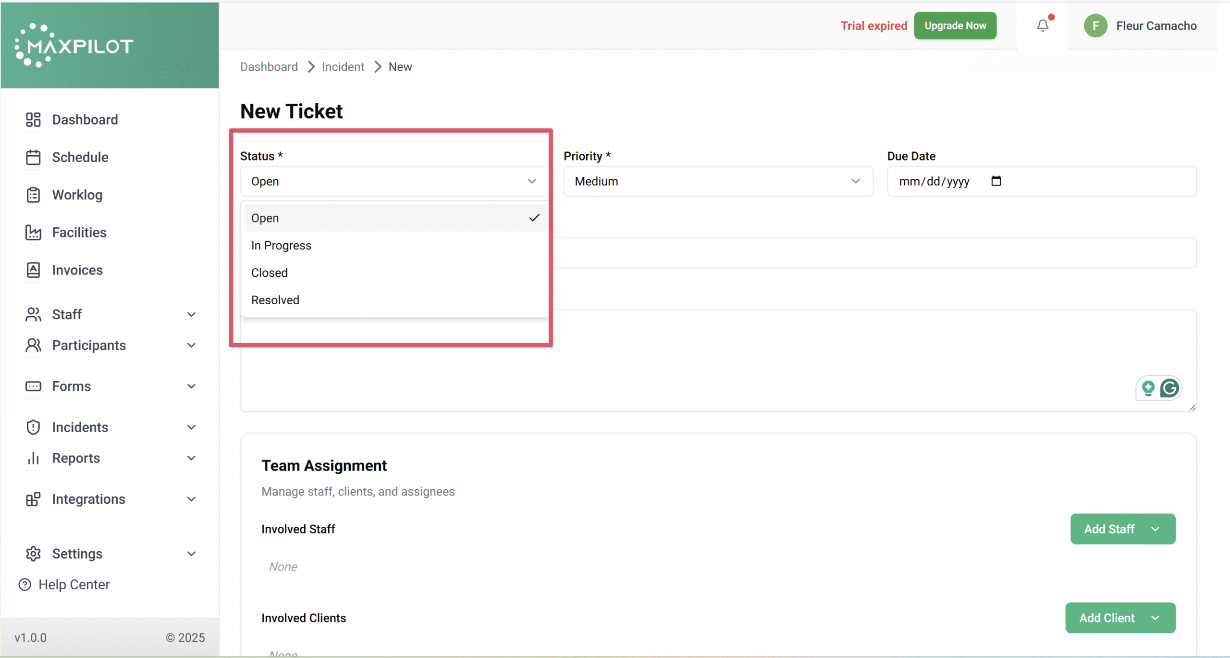Click the Grammarly icon in text area
Viewport: 1230px width, 658px height.
tap(1169, 388)
